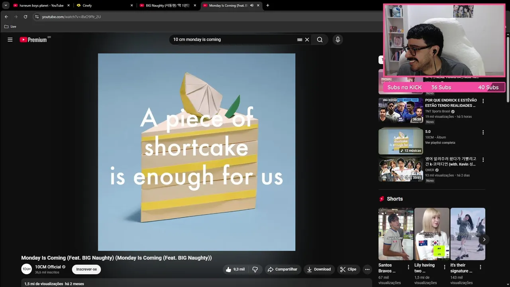Image resolution: width=510 pixels, height=287 pixels.
Task: Clear the search text with the X
Action: coord(307,39)
